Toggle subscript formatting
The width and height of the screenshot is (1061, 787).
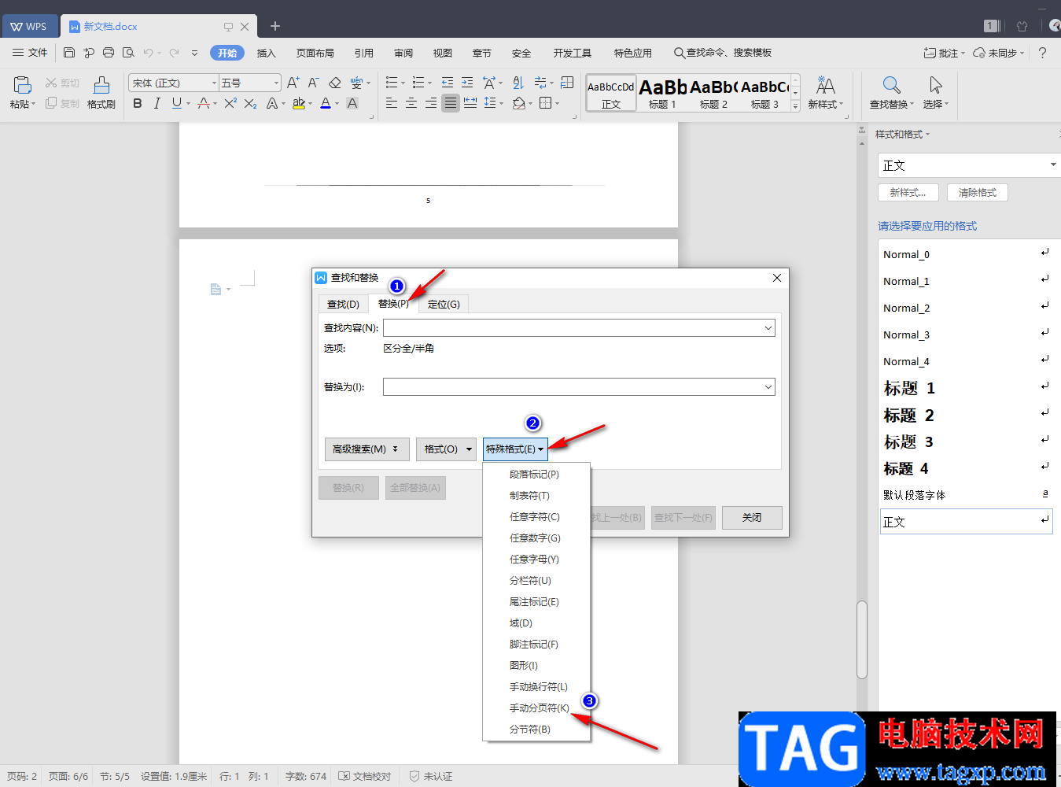[250, 103]
